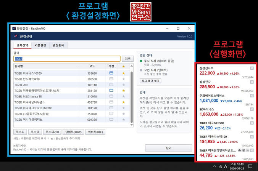Toggle new-window widget for TIGER 200
The image size is (258, 171).
(111, 85)
